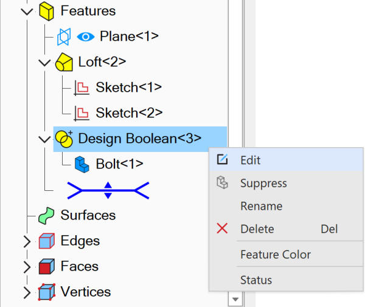This screenshot has height=307, width=365.
Task: Click the blue Bolt<1> part icon
Action: point(82,164)
